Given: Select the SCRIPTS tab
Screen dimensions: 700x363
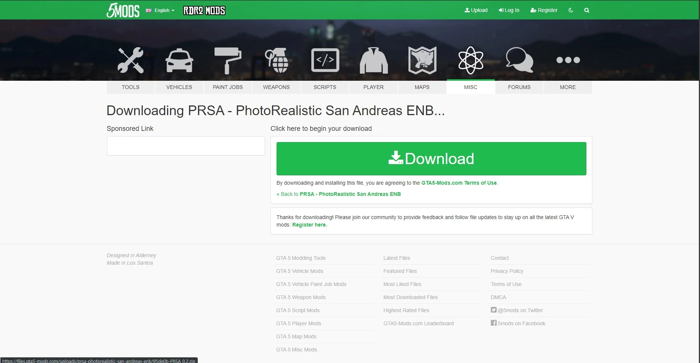Looking at the screenshot, I should [x=325, y=87].
